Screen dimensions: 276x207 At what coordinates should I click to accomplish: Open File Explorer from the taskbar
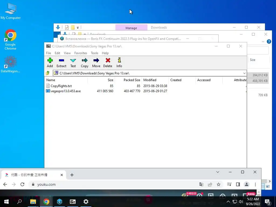click(33, 202)
